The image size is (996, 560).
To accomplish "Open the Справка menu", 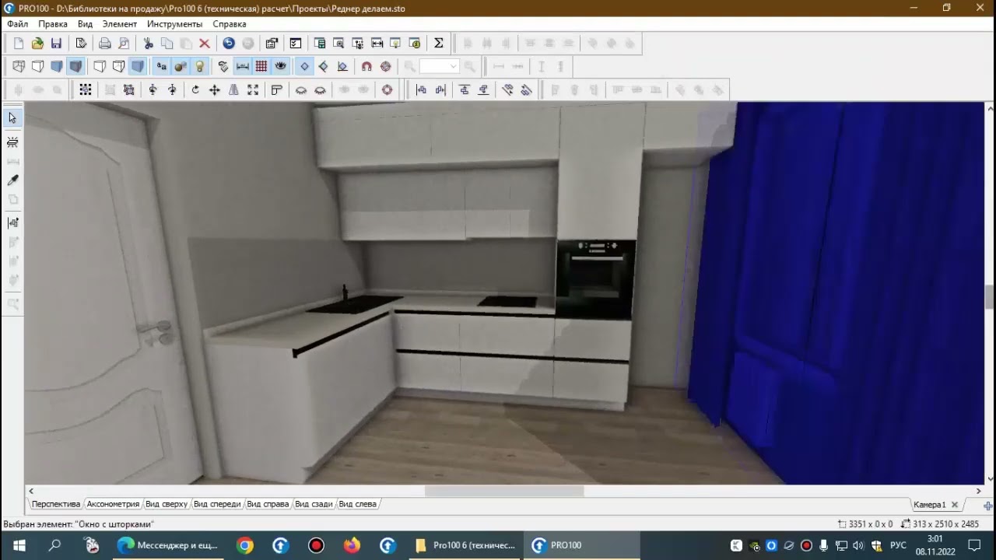I will 230,24.
